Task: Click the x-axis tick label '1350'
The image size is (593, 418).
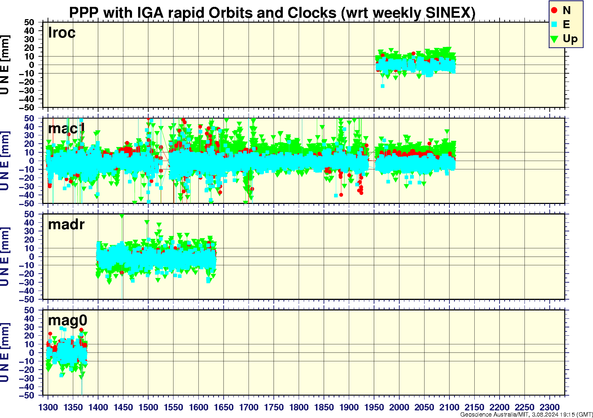Action: click(73, 407)
